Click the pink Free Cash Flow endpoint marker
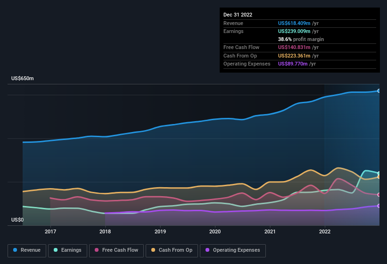 [x=379, y=195]
